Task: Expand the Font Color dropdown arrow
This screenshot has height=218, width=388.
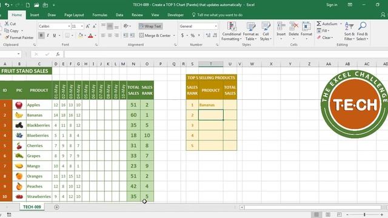Action: tap(96, 36)
